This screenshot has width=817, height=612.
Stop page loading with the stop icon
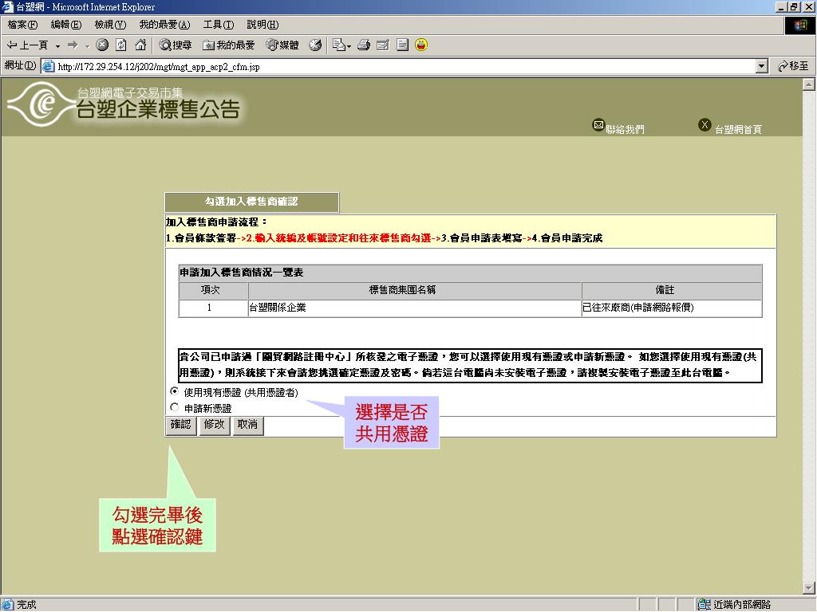pyautogui.click(x=102, y=45)
